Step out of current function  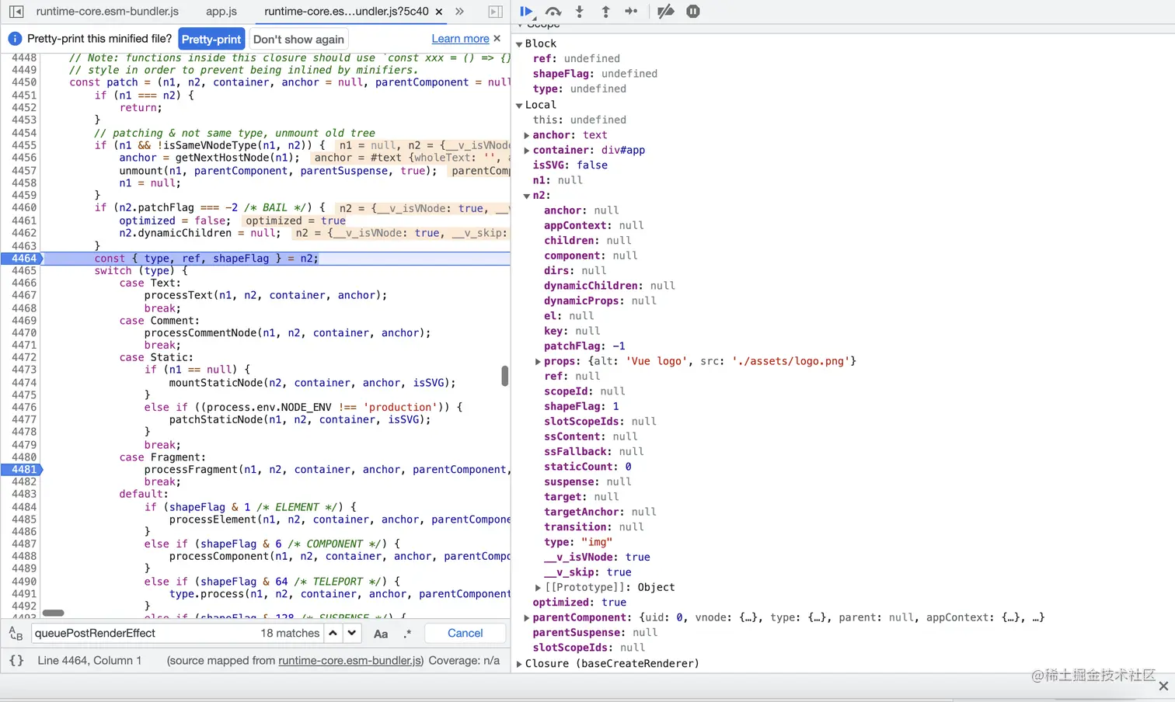pyautogui.click(x=605, y=12)
